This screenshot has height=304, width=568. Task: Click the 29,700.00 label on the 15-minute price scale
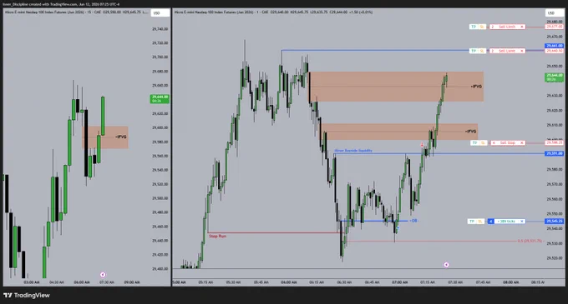point(160,57)
